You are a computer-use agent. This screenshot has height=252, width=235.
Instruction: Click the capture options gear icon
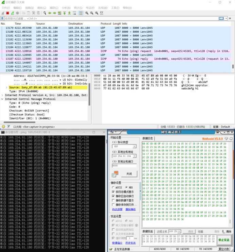click(18, 13)
